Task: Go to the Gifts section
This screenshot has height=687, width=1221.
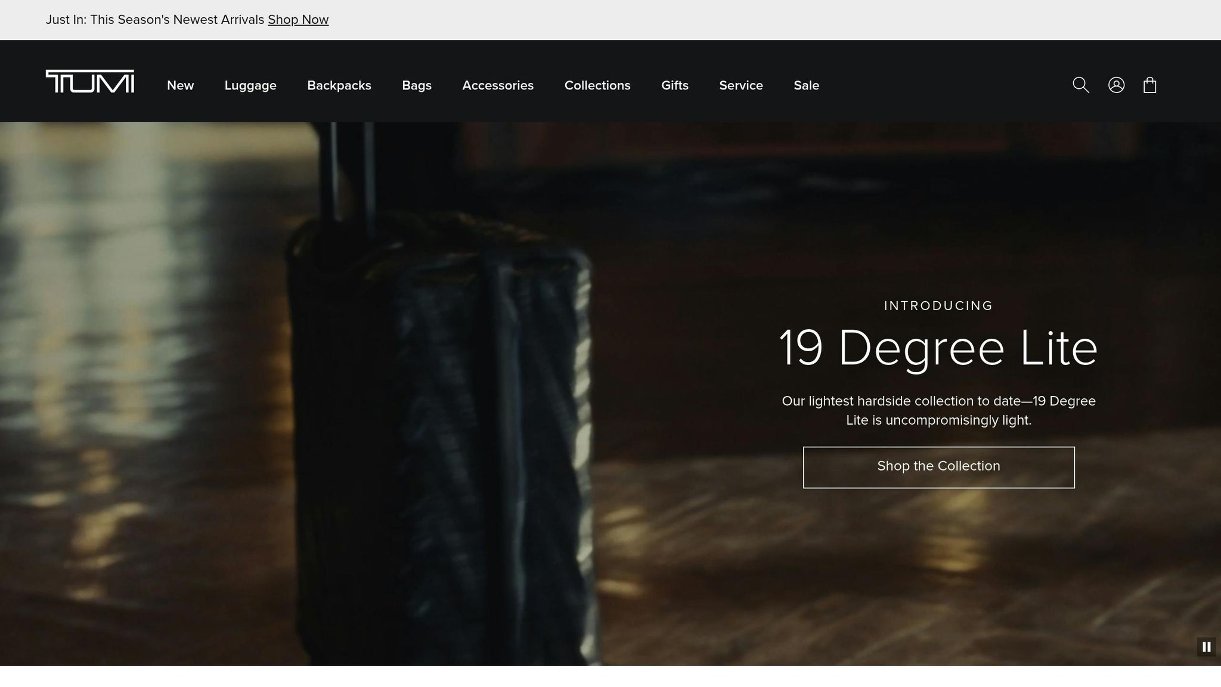Action: pyautogui.click(x=675, y=85)
